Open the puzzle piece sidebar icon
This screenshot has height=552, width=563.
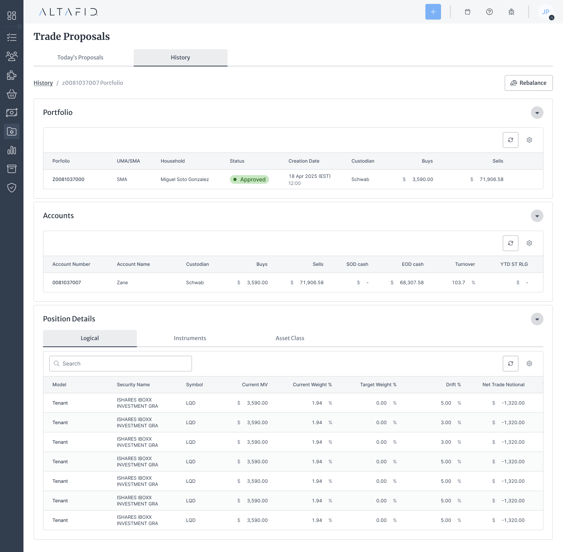point(12,75)
